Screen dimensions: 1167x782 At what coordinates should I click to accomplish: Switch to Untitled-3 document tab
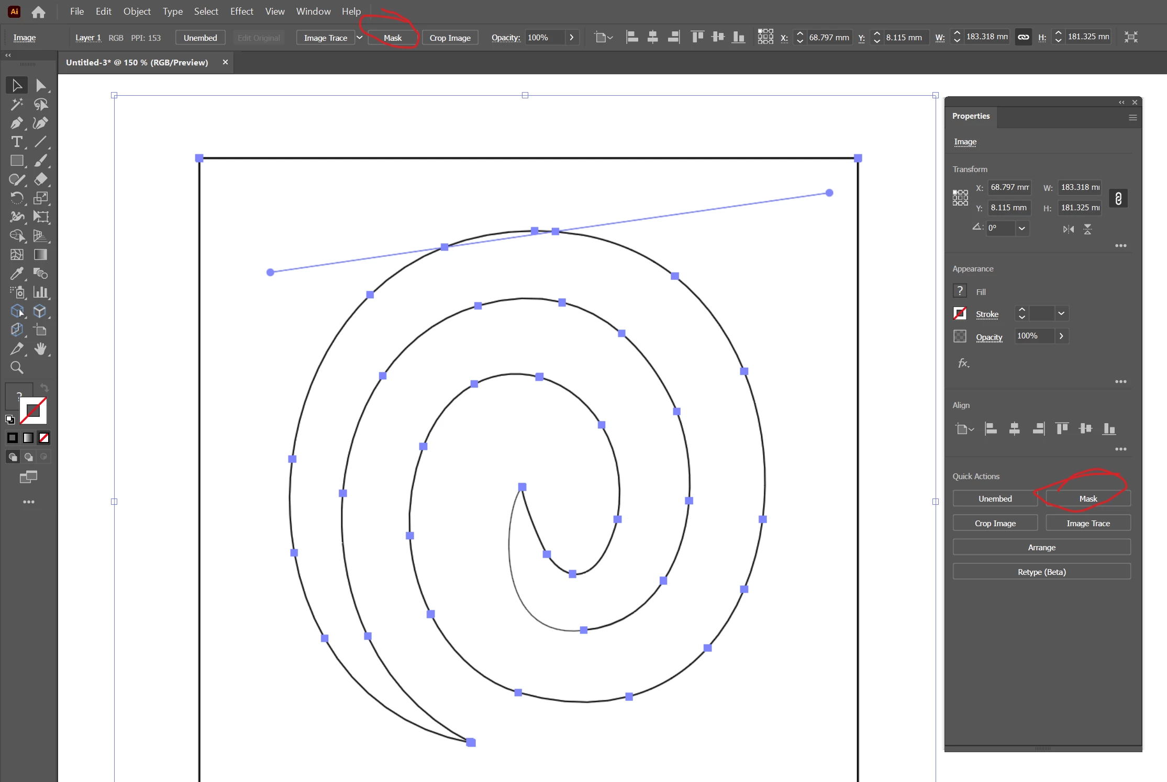pos(137,62)
